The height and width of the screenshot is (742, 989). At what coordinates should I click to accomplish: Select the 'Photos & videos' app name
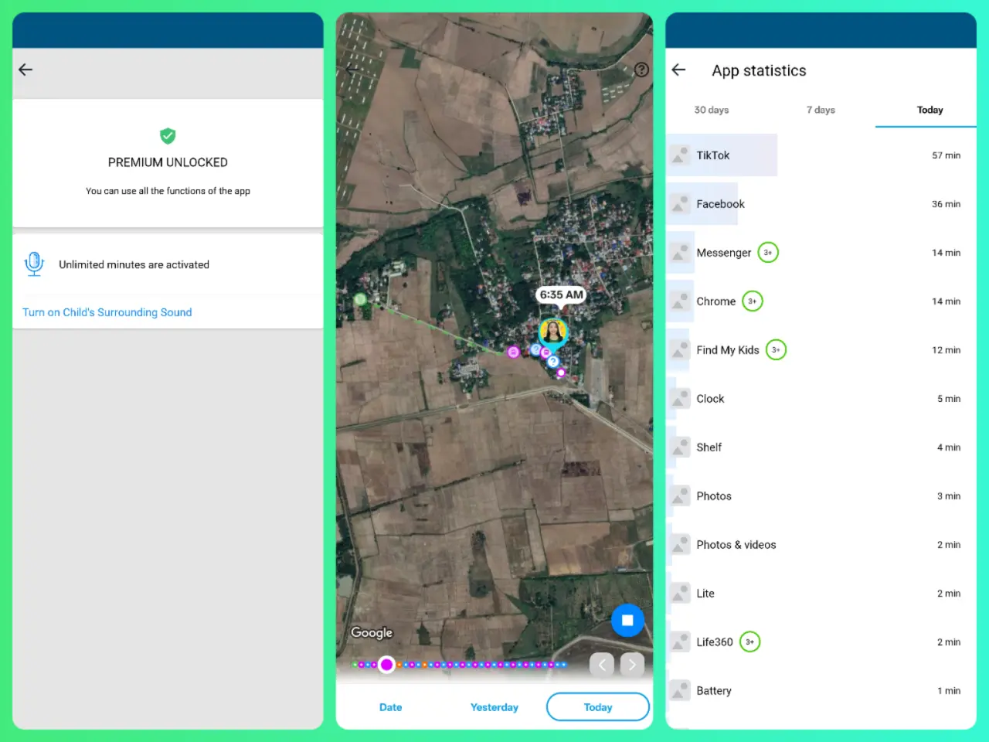tap(736, 545)
